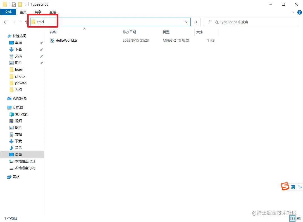
Task: Switch to the 主页 ribbon tab
Action: coord(23,12)
